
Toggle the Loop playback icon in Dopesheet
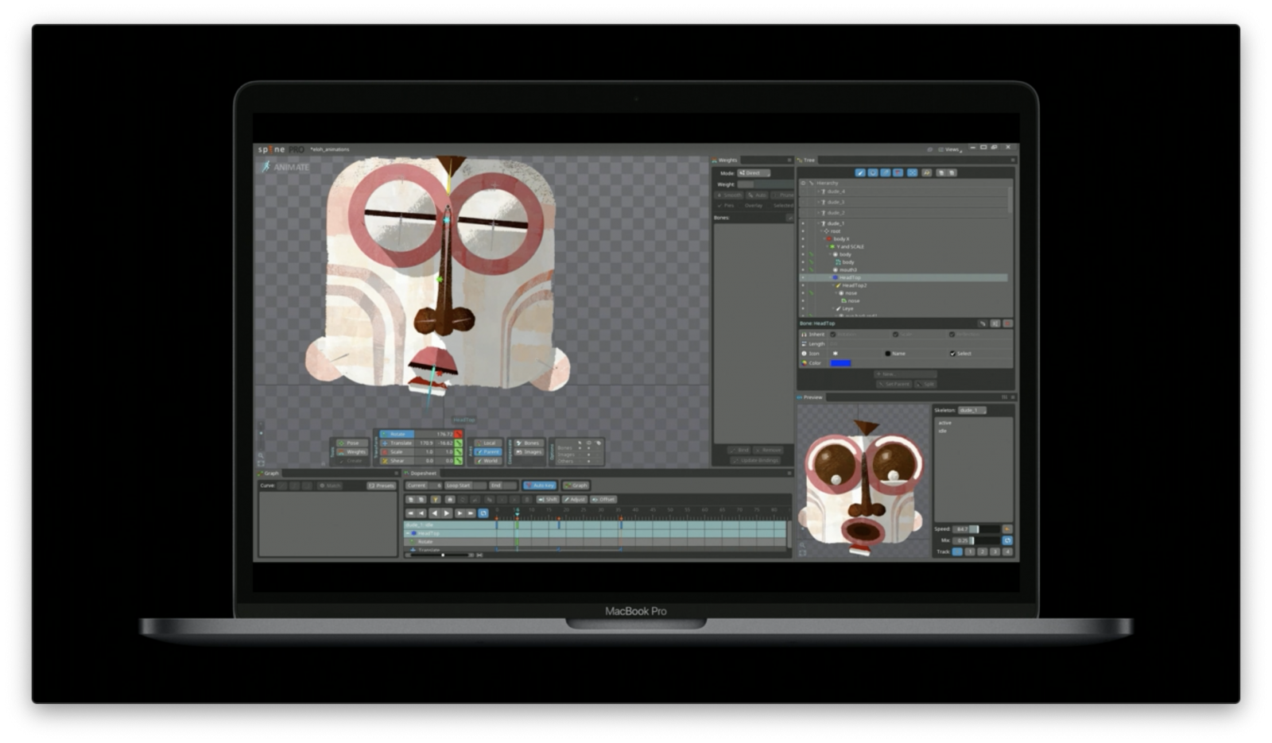[x=483, y=513]
